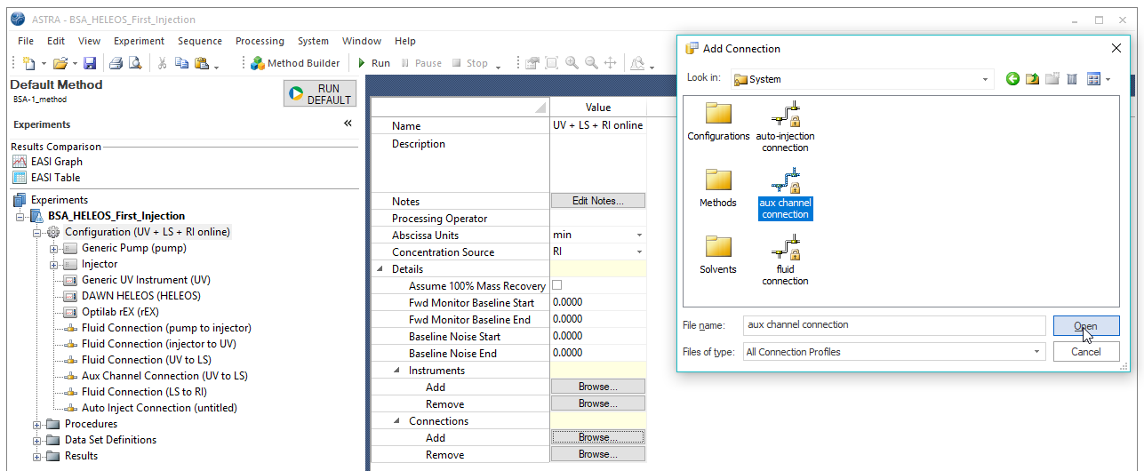Open the Sequence menu
Image resolution: width=1144 pixels, height=471 pixels.
(199, 41)
